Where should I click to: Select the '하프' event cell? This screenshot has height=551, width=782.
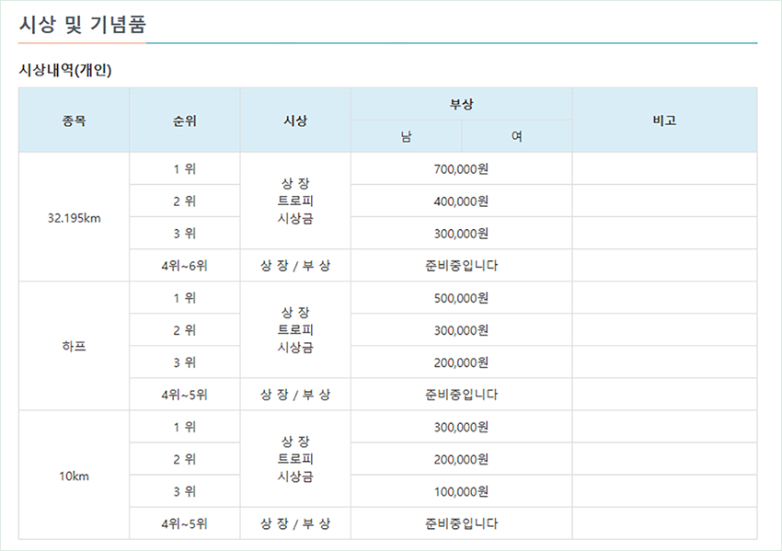(74, 346)
